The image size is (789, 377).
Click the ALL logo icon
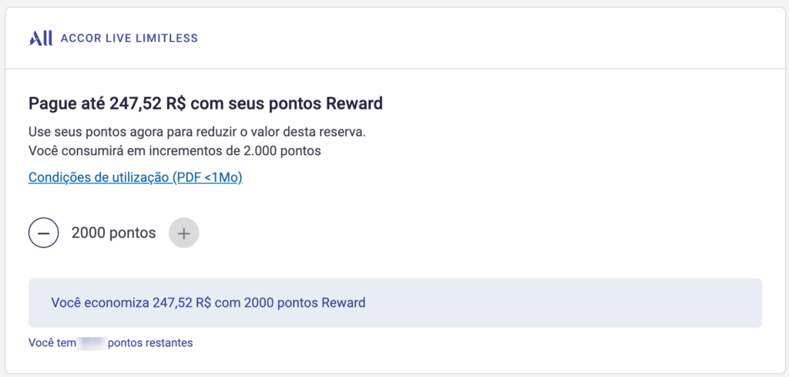coord(40,38)
